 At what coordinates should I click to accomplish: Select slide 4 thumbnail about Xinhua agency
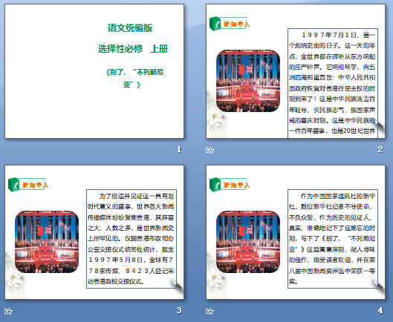296,232
